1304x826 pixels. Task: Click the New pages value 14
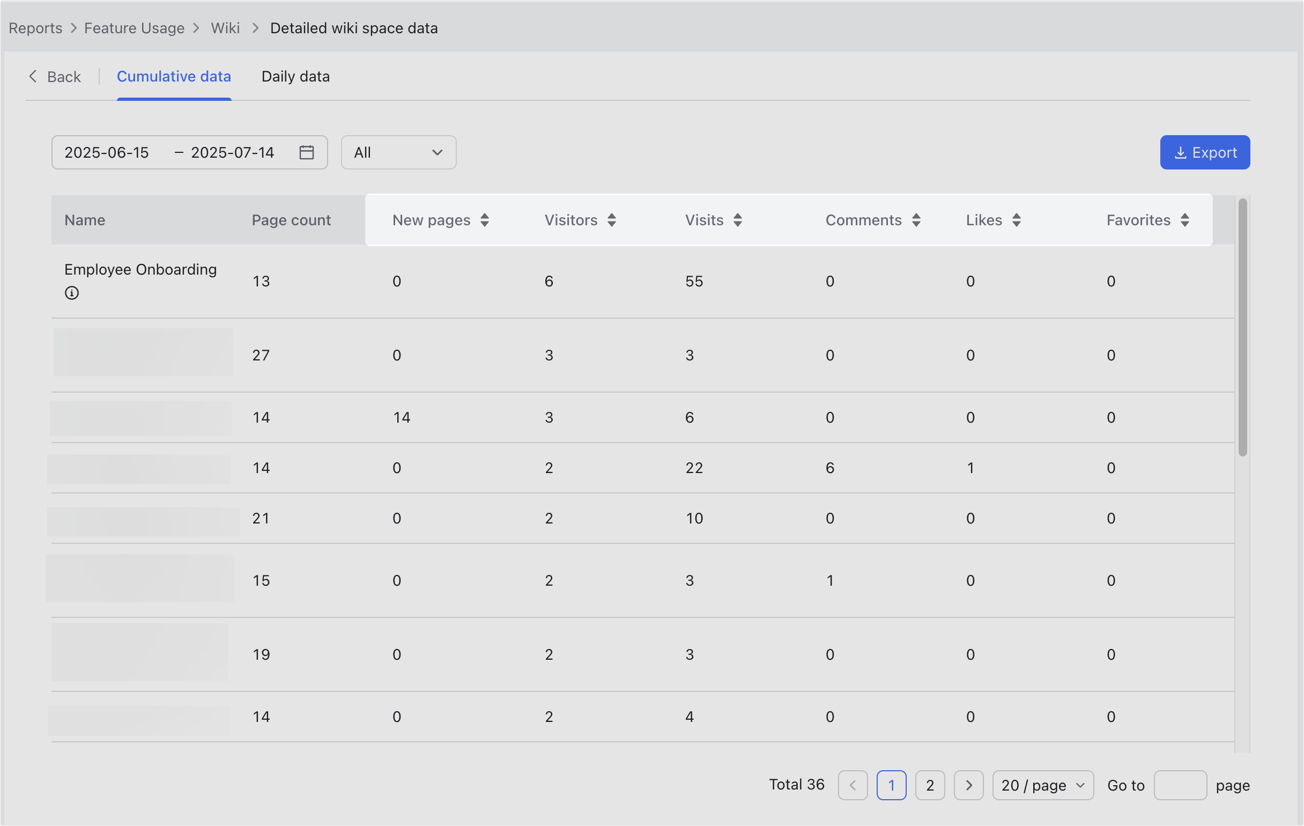402,418
